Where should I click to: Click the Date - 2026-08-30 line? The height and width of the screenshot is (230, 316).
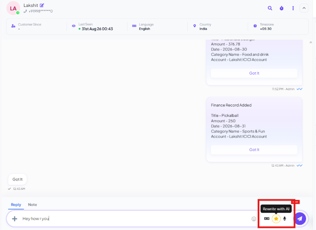tap(229, 49)
